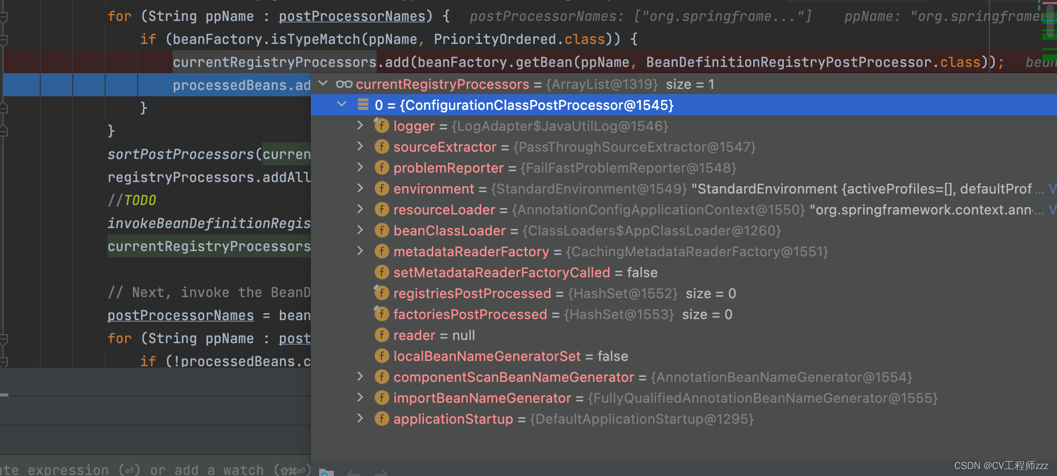Click the //TODO comment in editor
The height and width of the screenshot is (476, 1057).
(132, 200)
